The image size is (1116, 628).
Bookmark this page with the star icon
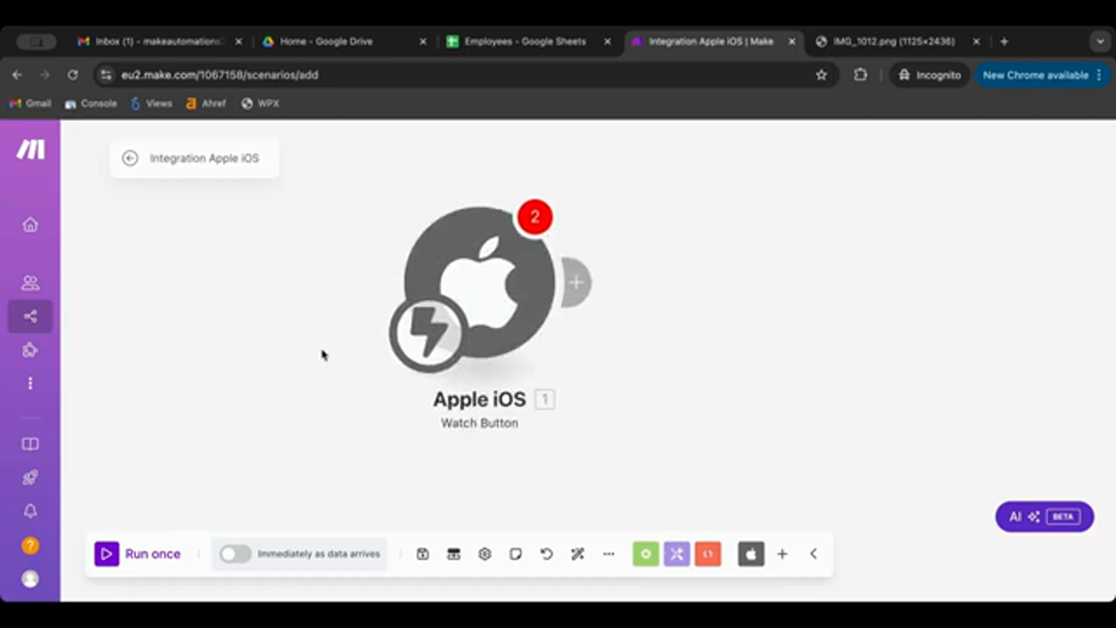[821, 75]
